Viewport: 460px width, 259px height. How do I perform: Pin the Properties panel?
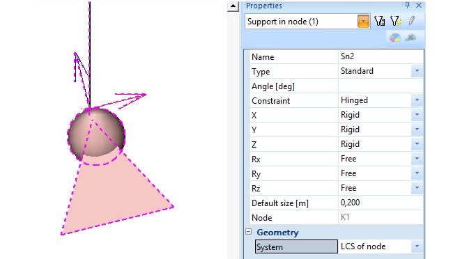tap(407, 5)
